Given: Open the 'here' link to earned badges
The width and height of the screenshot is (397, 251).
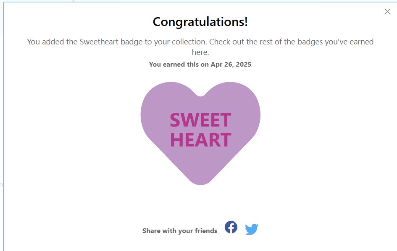Looking at the screenshot, I should coord(200,52).
